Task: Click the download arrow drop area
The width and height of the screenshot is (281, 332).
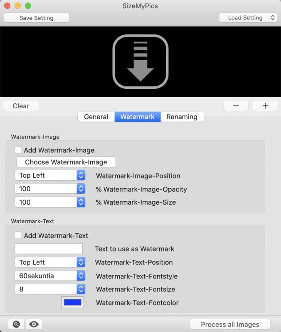Action: (x=140, y=61)
